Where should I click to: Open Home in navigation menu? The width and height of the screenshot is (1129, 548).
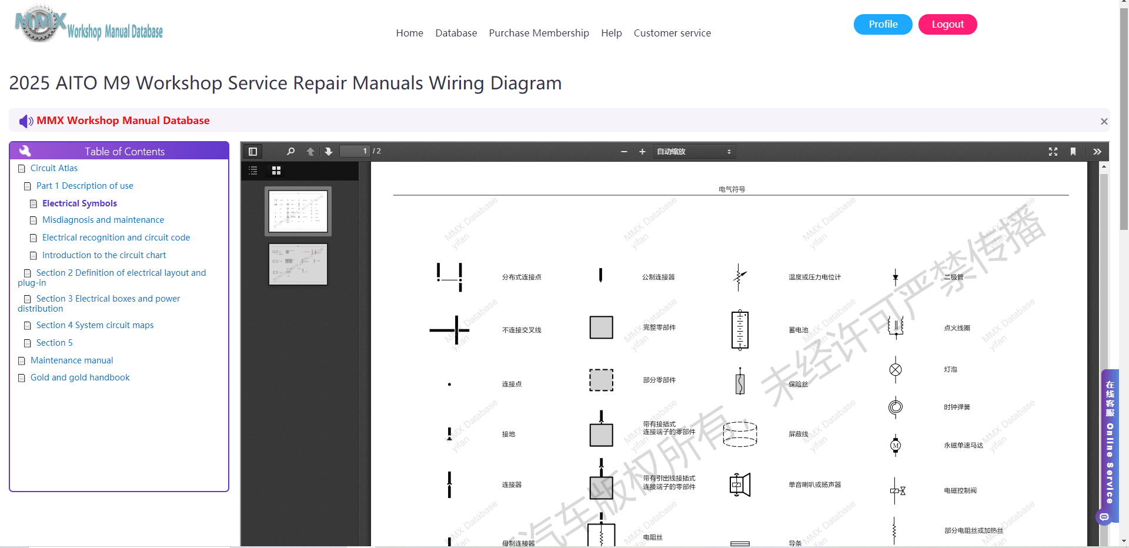(409, 33)
